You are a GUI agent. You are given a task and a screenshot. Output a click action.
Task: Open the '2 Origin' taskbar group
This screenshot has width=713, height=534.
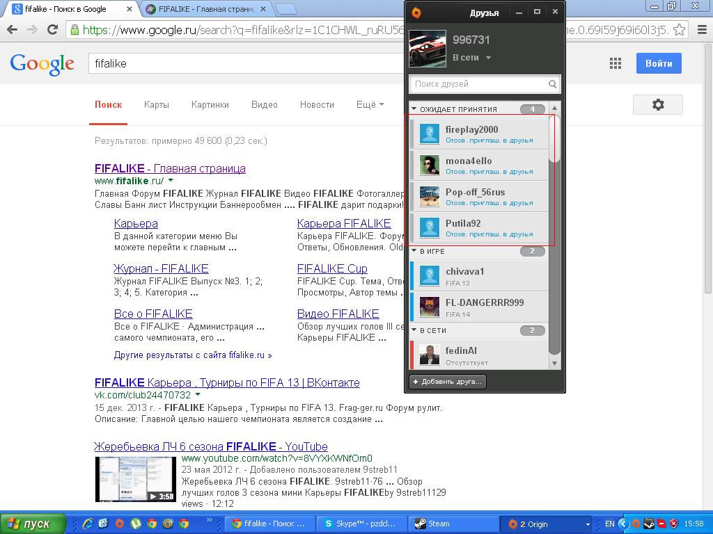click(547, 524)
